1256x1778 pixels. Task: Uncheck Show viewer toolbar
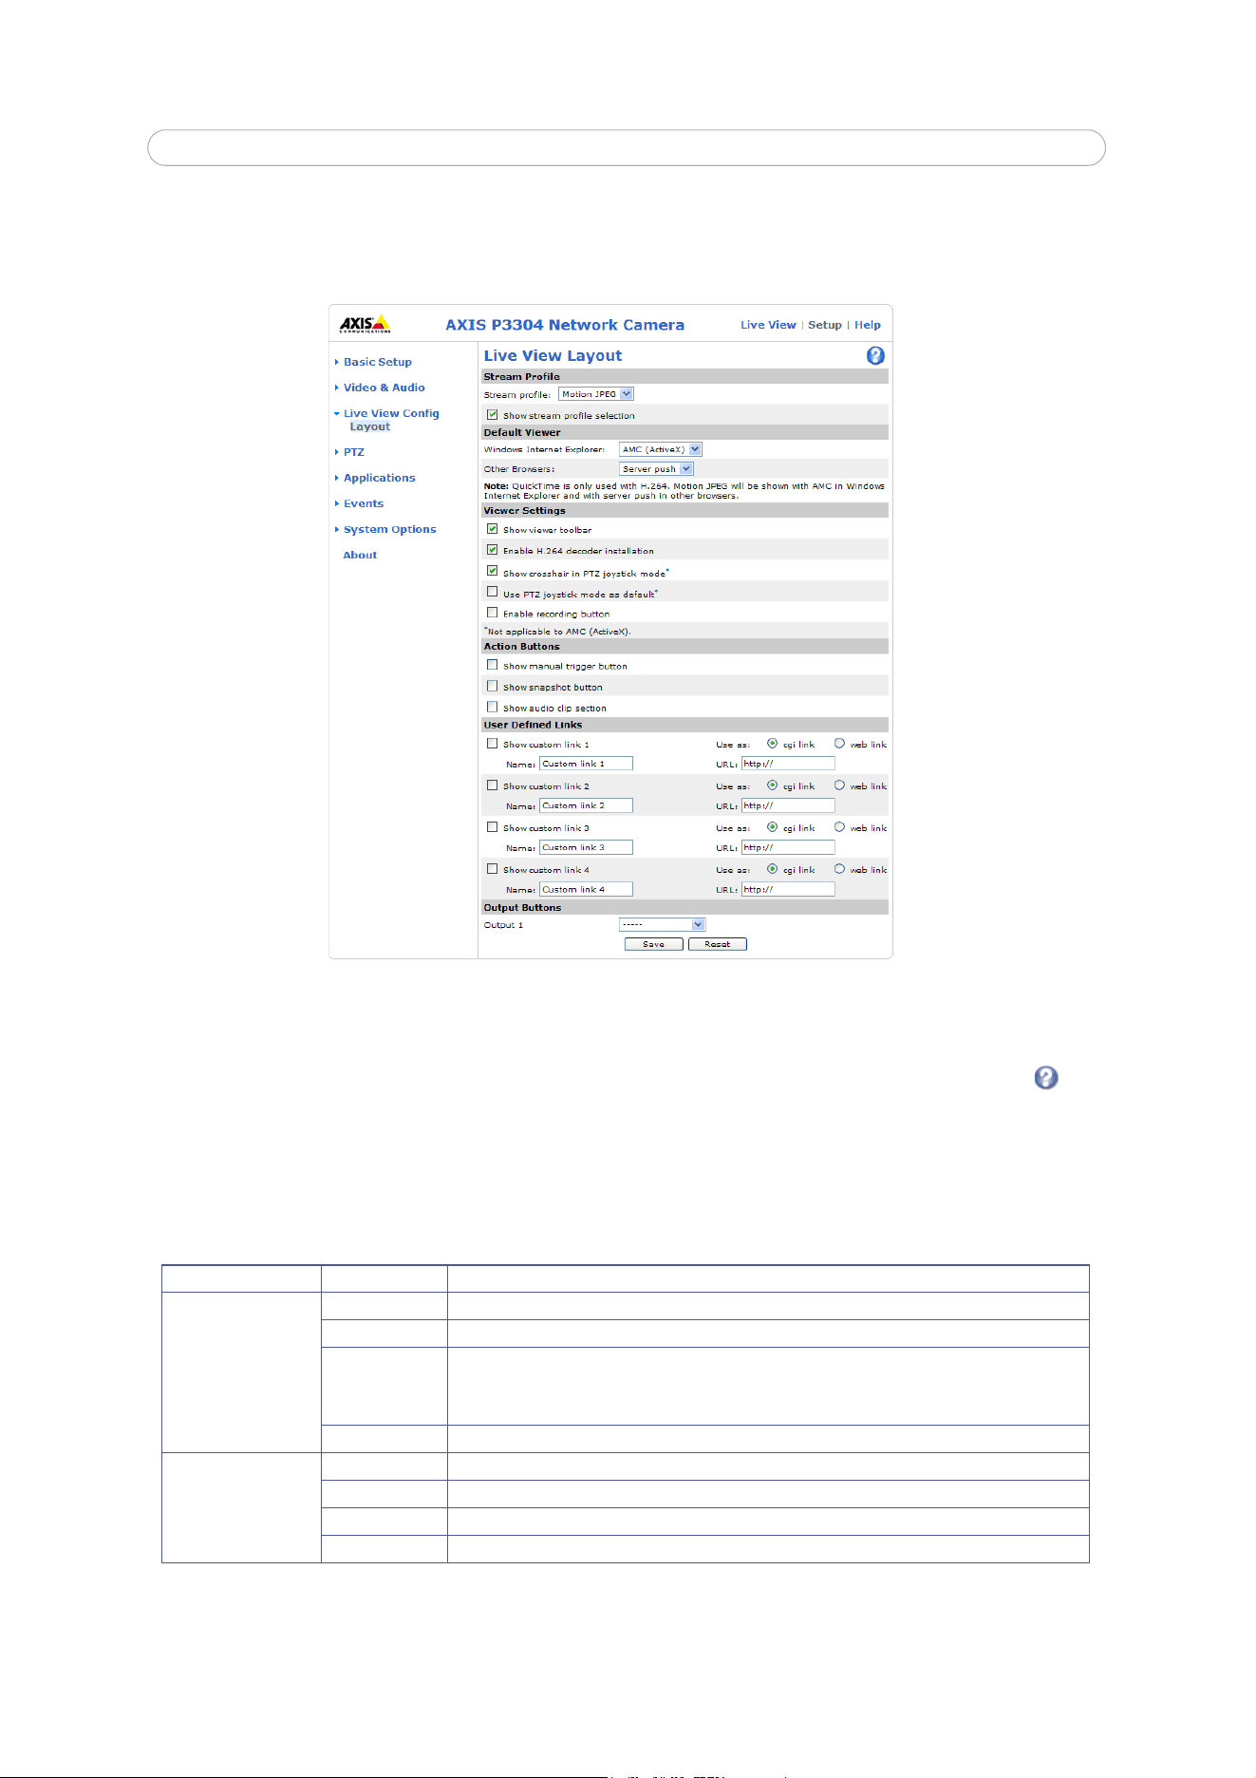(x=492, y=529)
